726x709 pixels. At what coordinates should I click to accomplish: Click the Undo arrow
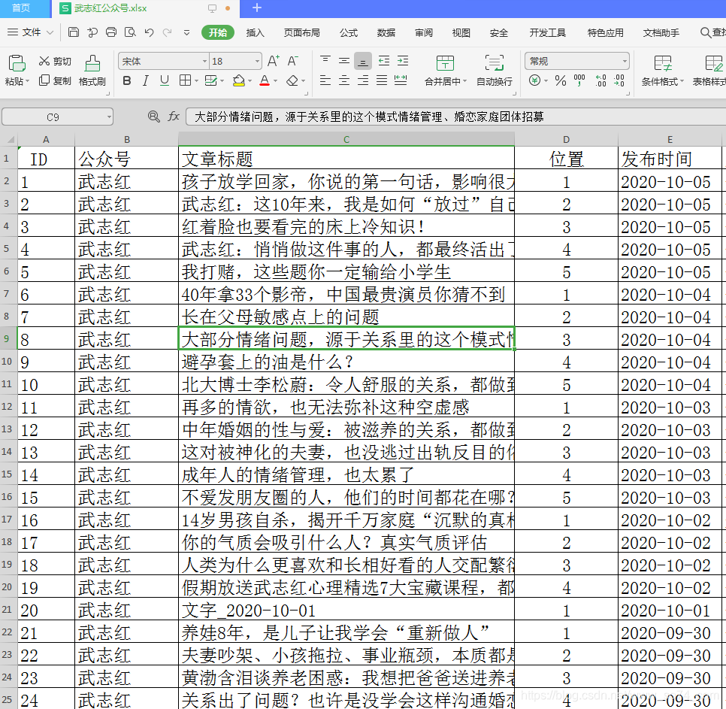point(149,32)
